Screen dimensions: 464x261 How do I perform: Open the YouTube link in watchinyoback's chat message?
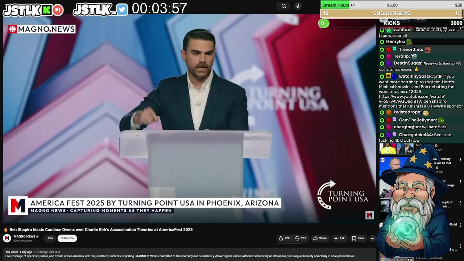click(412, 99)
